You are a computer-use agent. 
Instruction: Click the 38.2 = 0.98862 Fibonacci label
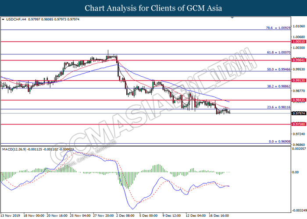pyautogui.click(x=277, y=86)
